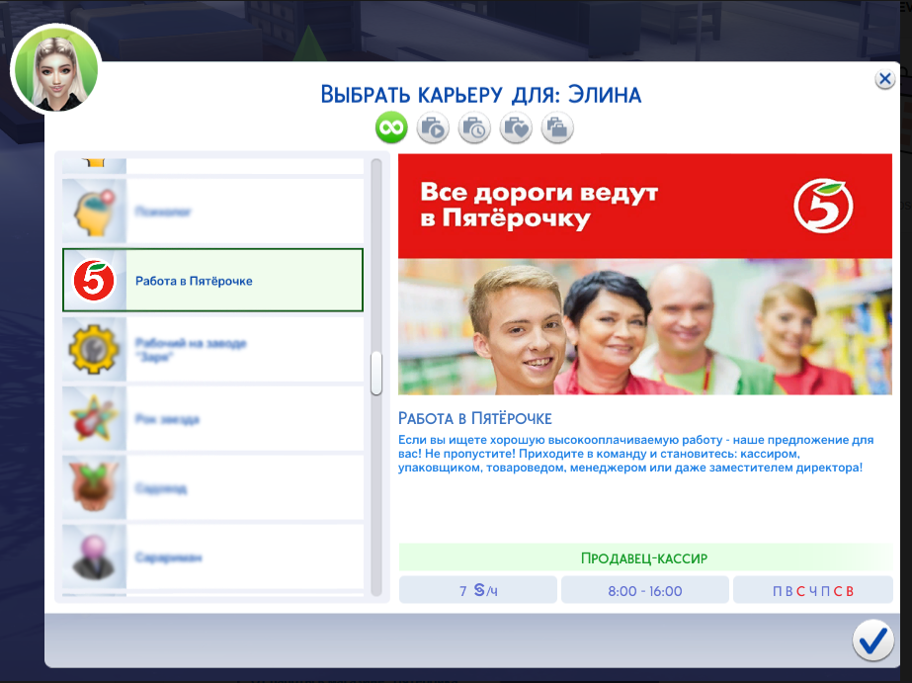Screen dimensions: 912x683
Task: Click the 8:00 - 16:00 work hours field
Action: [x=645, y=590]
